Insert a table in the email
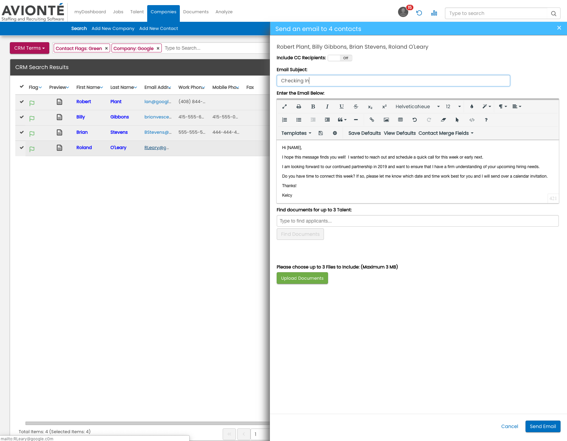The image size is (567, 441). (x=400, y=120)
